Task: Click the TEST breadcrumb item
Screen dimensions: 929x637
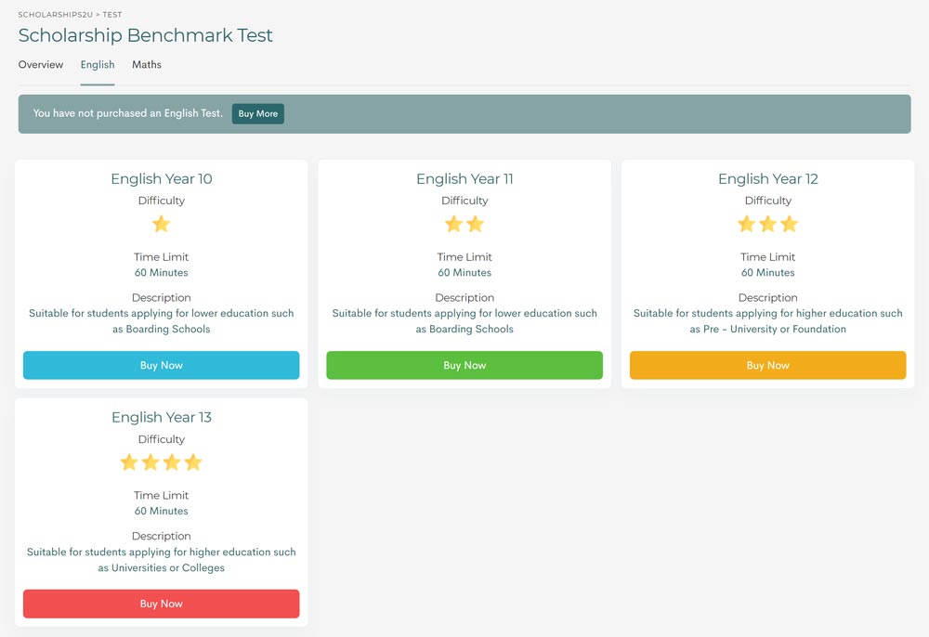Action: point(112,14)
